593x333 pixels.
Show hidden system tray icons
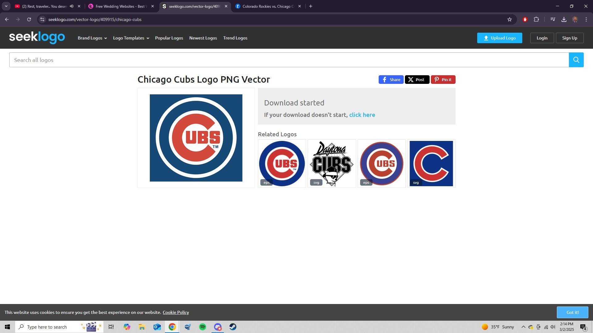pyautogui.click(x=523, y=327)
